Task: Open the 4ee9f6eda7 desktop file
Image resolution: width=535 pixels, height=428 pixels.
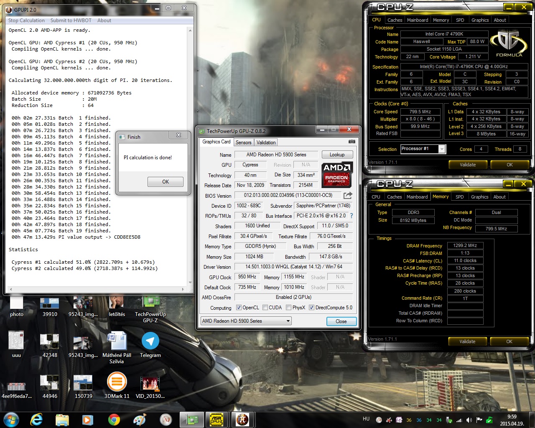Action: click(x=17, y=389)
